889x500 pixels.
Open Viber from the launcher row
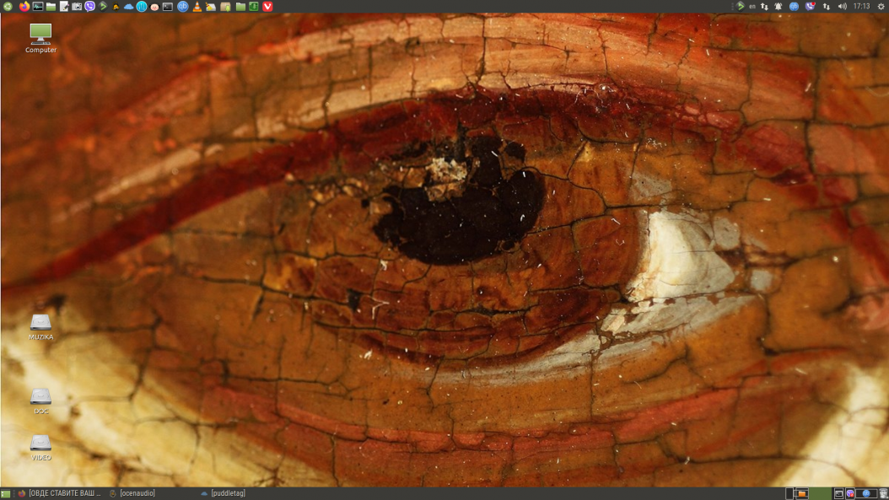[x=89, y=6]
